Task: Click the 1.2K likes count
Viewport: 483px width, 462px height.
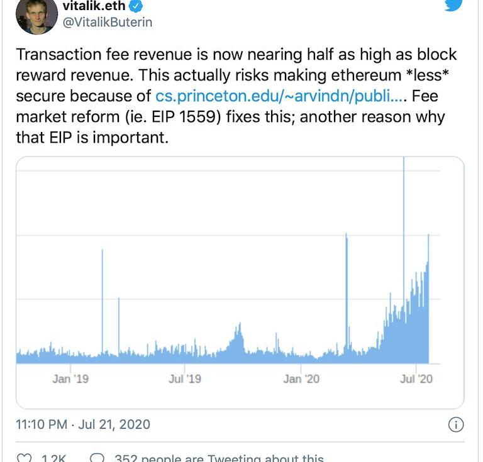Action: (x=53, y=458)
